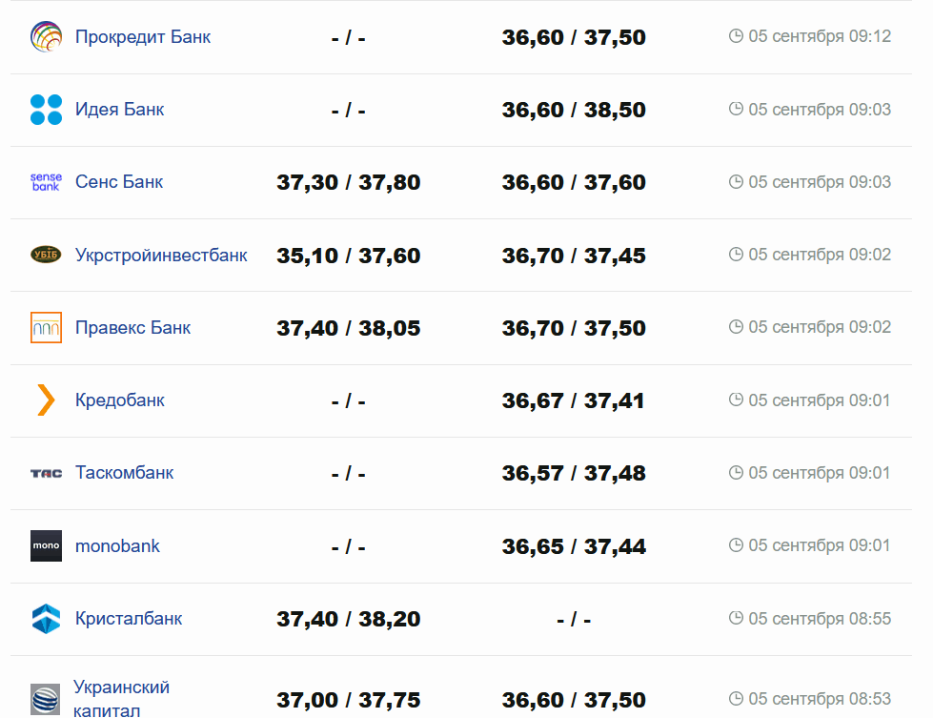
Task: Click the Укрстройинвестбанк green logo
Action: 46,255
